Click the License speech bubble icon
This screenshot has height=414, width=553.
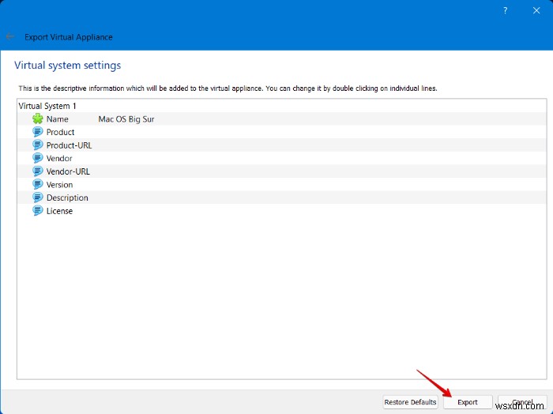[x=38, y=211]
